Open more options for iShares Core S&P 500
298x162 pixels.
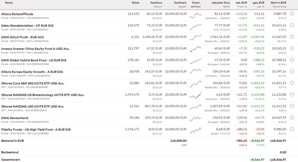292,83
